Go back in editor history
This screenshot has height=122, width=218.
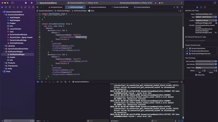tap(41, 7)
